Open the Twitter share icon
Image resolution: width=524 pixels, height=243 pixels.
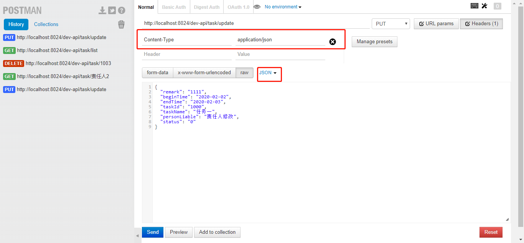point(112,10)
